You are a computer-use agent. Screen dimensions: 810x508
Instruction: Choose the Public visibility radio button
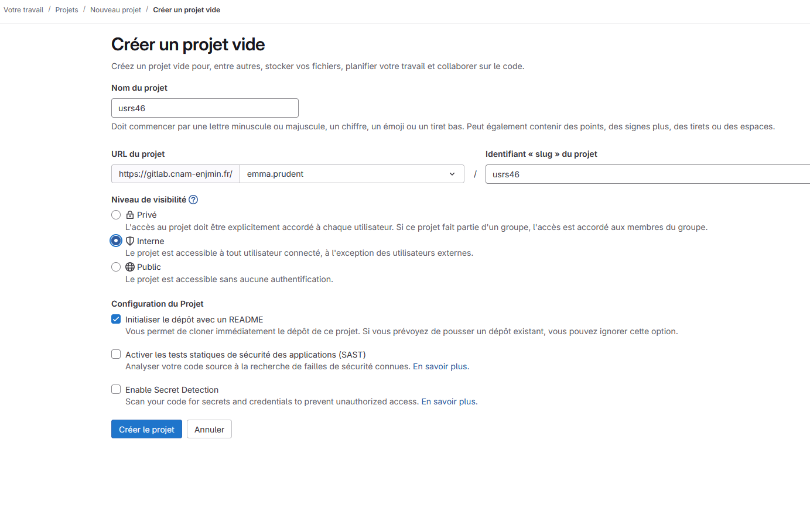pyautogui.click(x=116, y=267)
